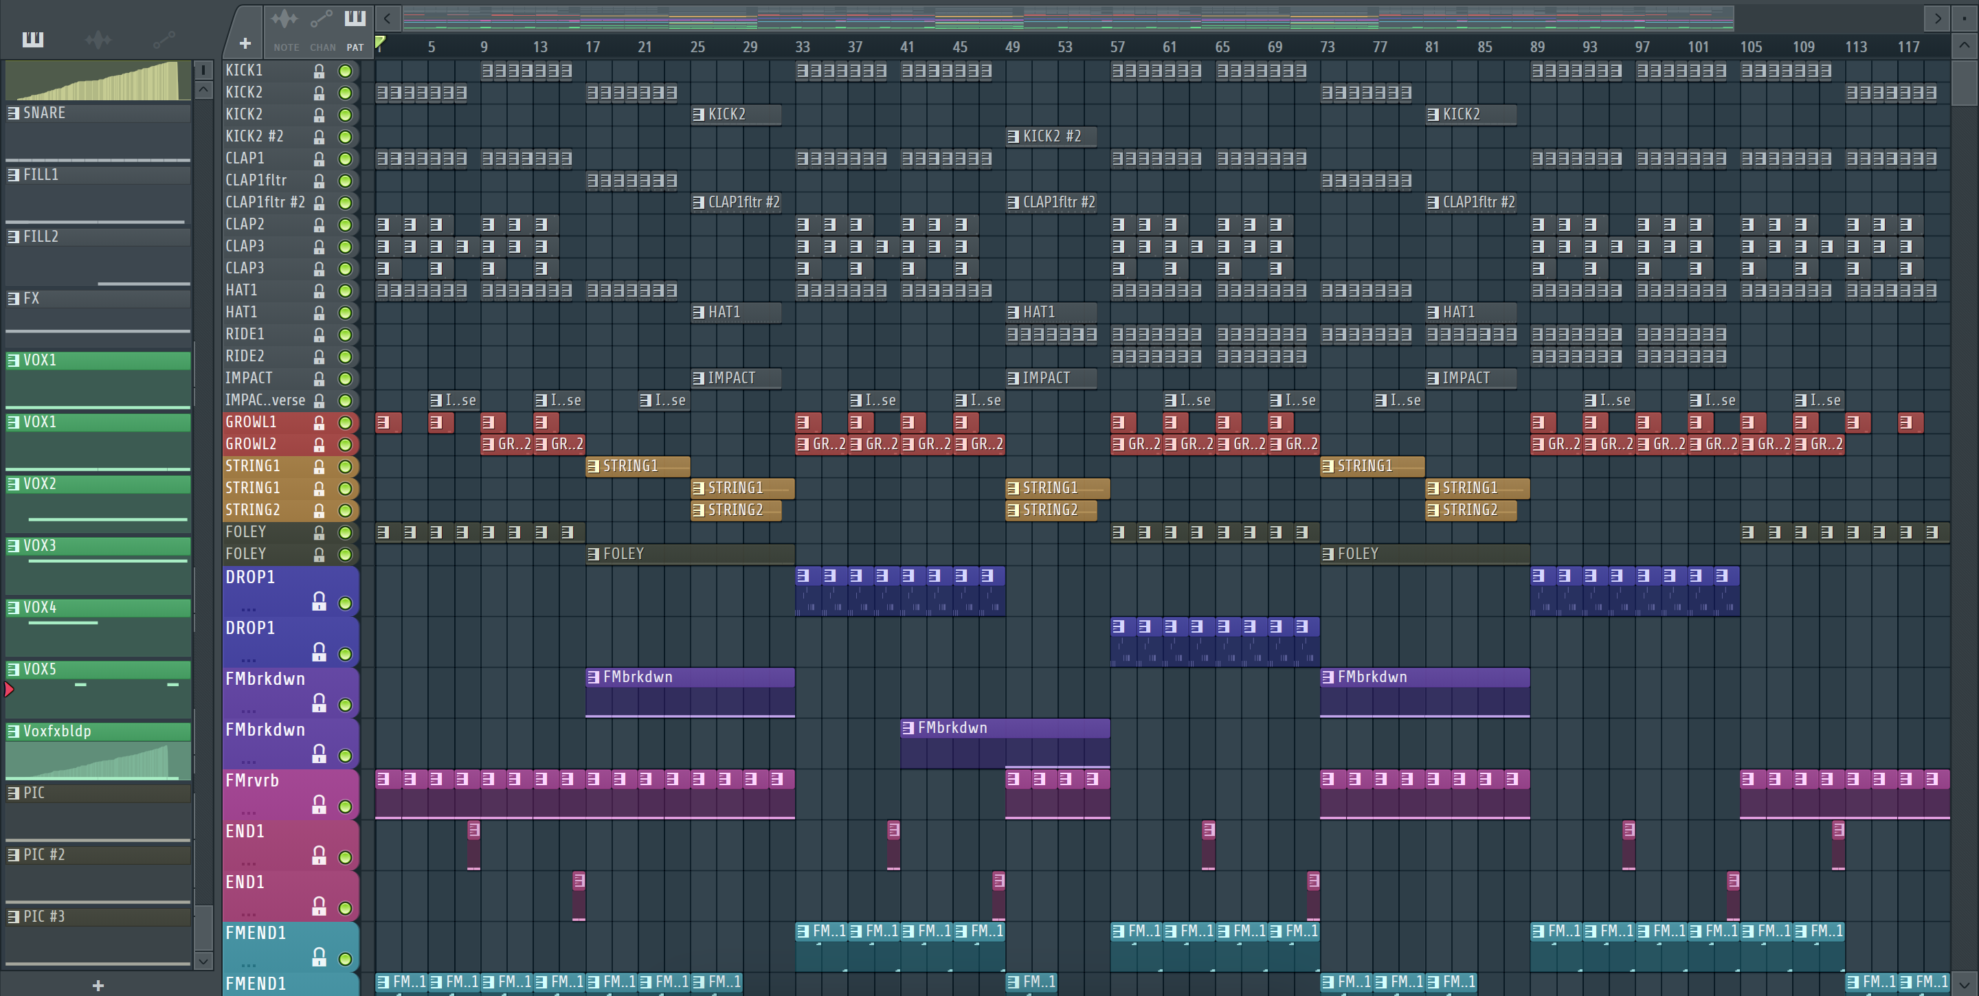
Task: Click picker panel scroll-up arrow
Action: click(x=203, y=90)
